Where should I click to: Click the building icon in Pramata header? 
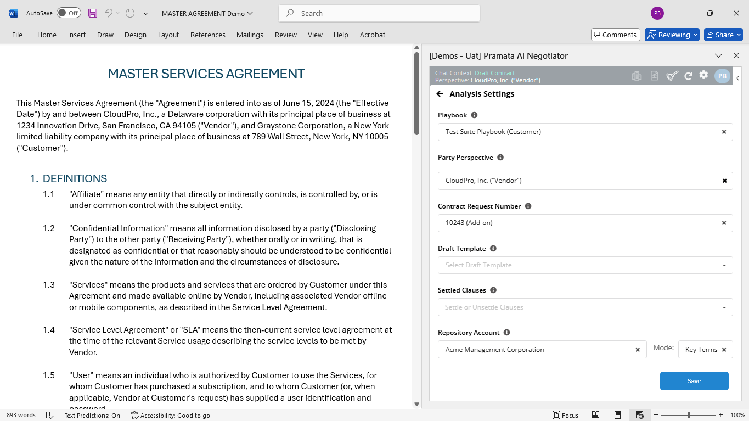pyautogui.click(x=637, y=76)
